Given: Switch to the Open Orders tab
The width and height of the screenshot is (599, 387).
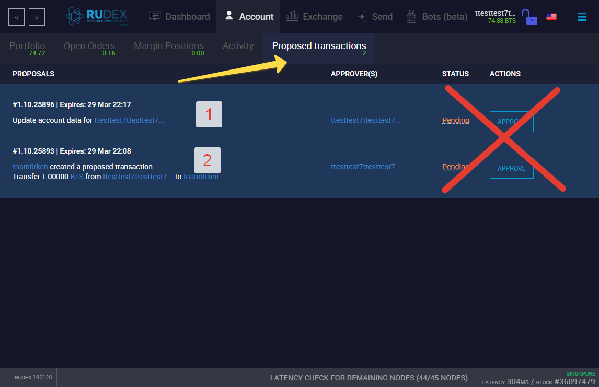Looking at the screenshot, I should (89, 49).
